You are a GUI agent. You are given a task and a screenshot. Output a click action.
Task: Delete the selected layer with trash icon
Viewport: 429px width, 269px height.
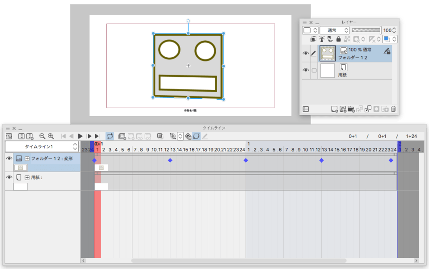[393, 109]
